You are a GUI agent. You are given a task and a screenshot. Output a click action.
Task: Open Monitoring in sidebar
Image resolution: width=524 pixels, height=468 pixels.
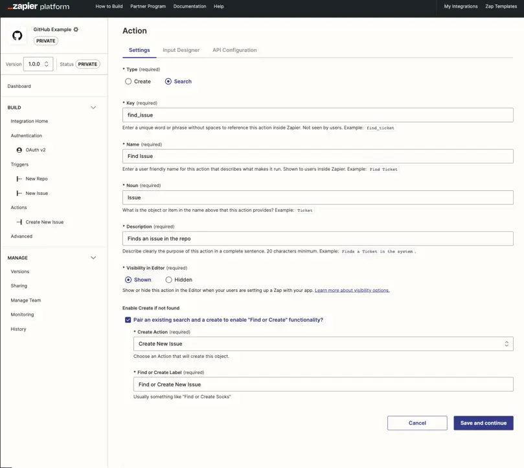tap(22, 315)
